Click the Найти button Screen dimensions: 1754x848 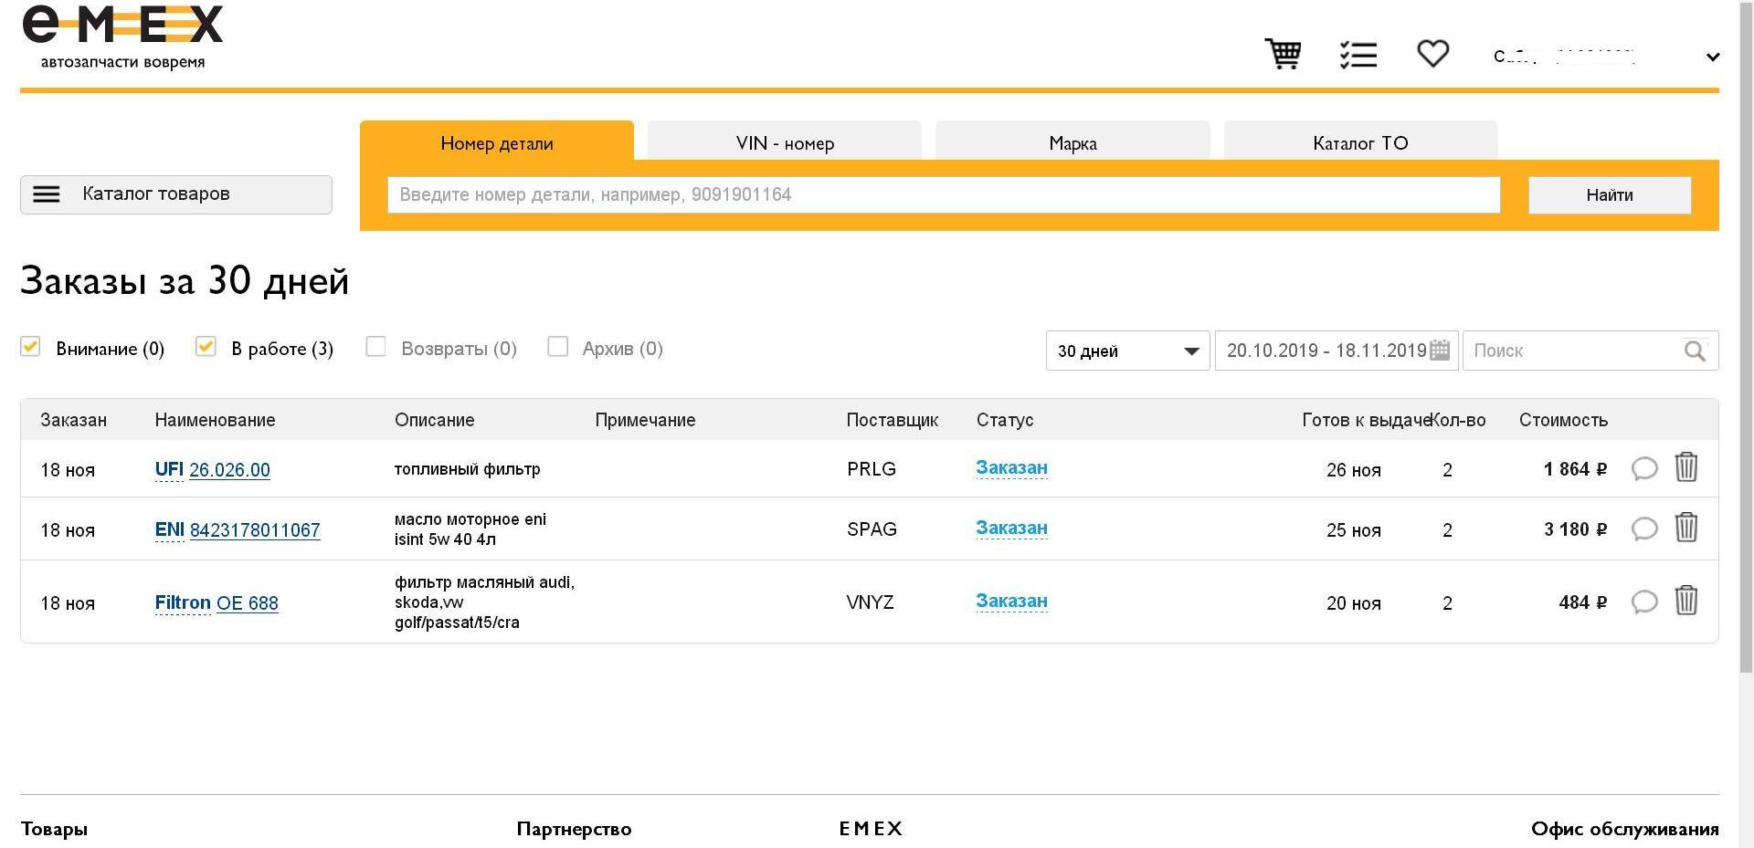[1610, 195]
